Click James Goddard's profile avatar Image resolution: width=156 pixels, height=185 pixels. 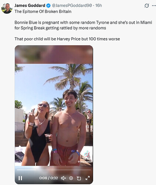click(x=7, y=8)
